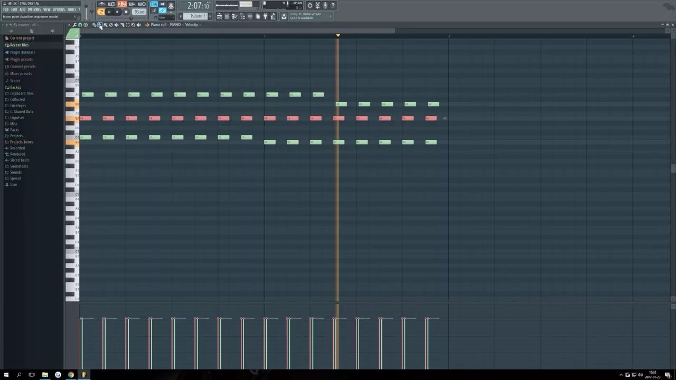676x380 pixels.
Task: Open the Line snap dropdown
Action: coord(166,17)
